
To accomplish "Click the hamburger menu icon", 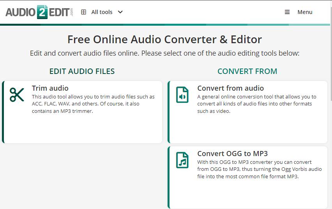I will [287, 12].
